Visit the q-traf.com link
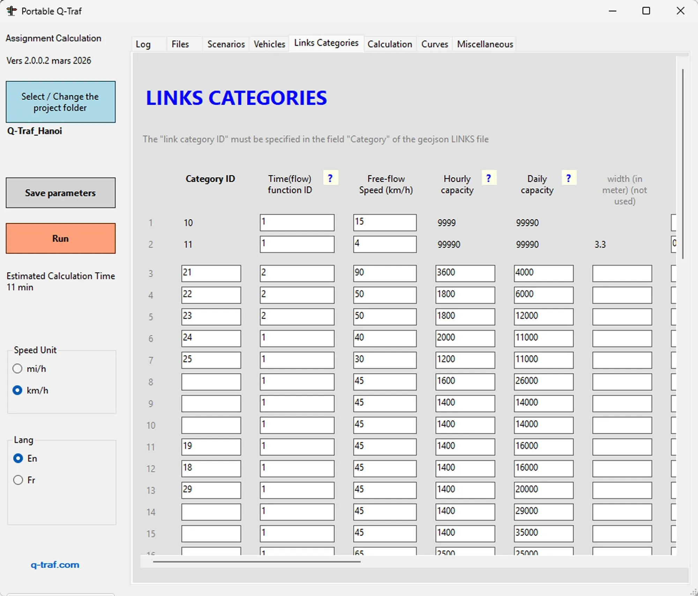The height and width of the screenshot is (596, 698). tap(55, 565)
